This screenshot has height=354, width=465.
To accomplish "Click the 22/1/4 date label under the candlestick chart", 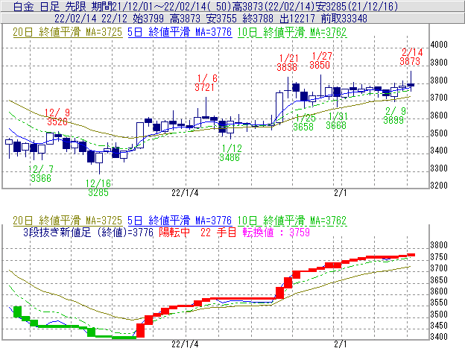I will pyautogui.click(x=185, y=193).
